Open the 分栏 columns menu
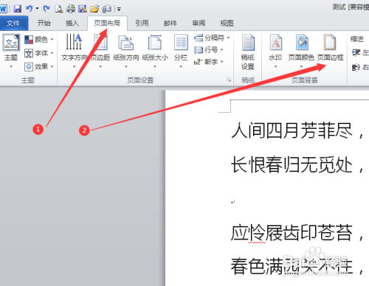 pyautogui.click(x=181, y=51)
